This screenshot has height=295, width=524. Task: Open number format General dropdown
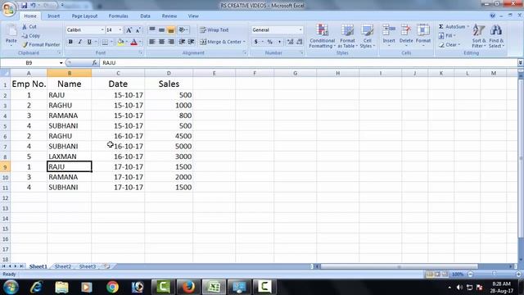pos(300,29)
